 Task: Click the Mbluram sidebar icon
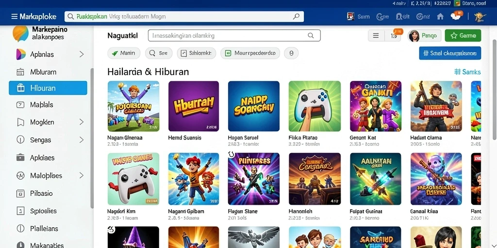tap(20, 72)
